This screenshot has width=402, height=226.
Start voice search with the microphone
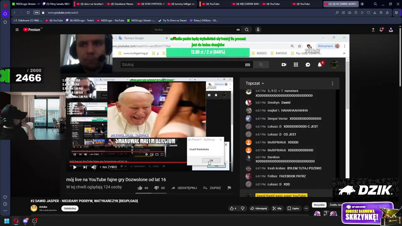pos(258,30)
